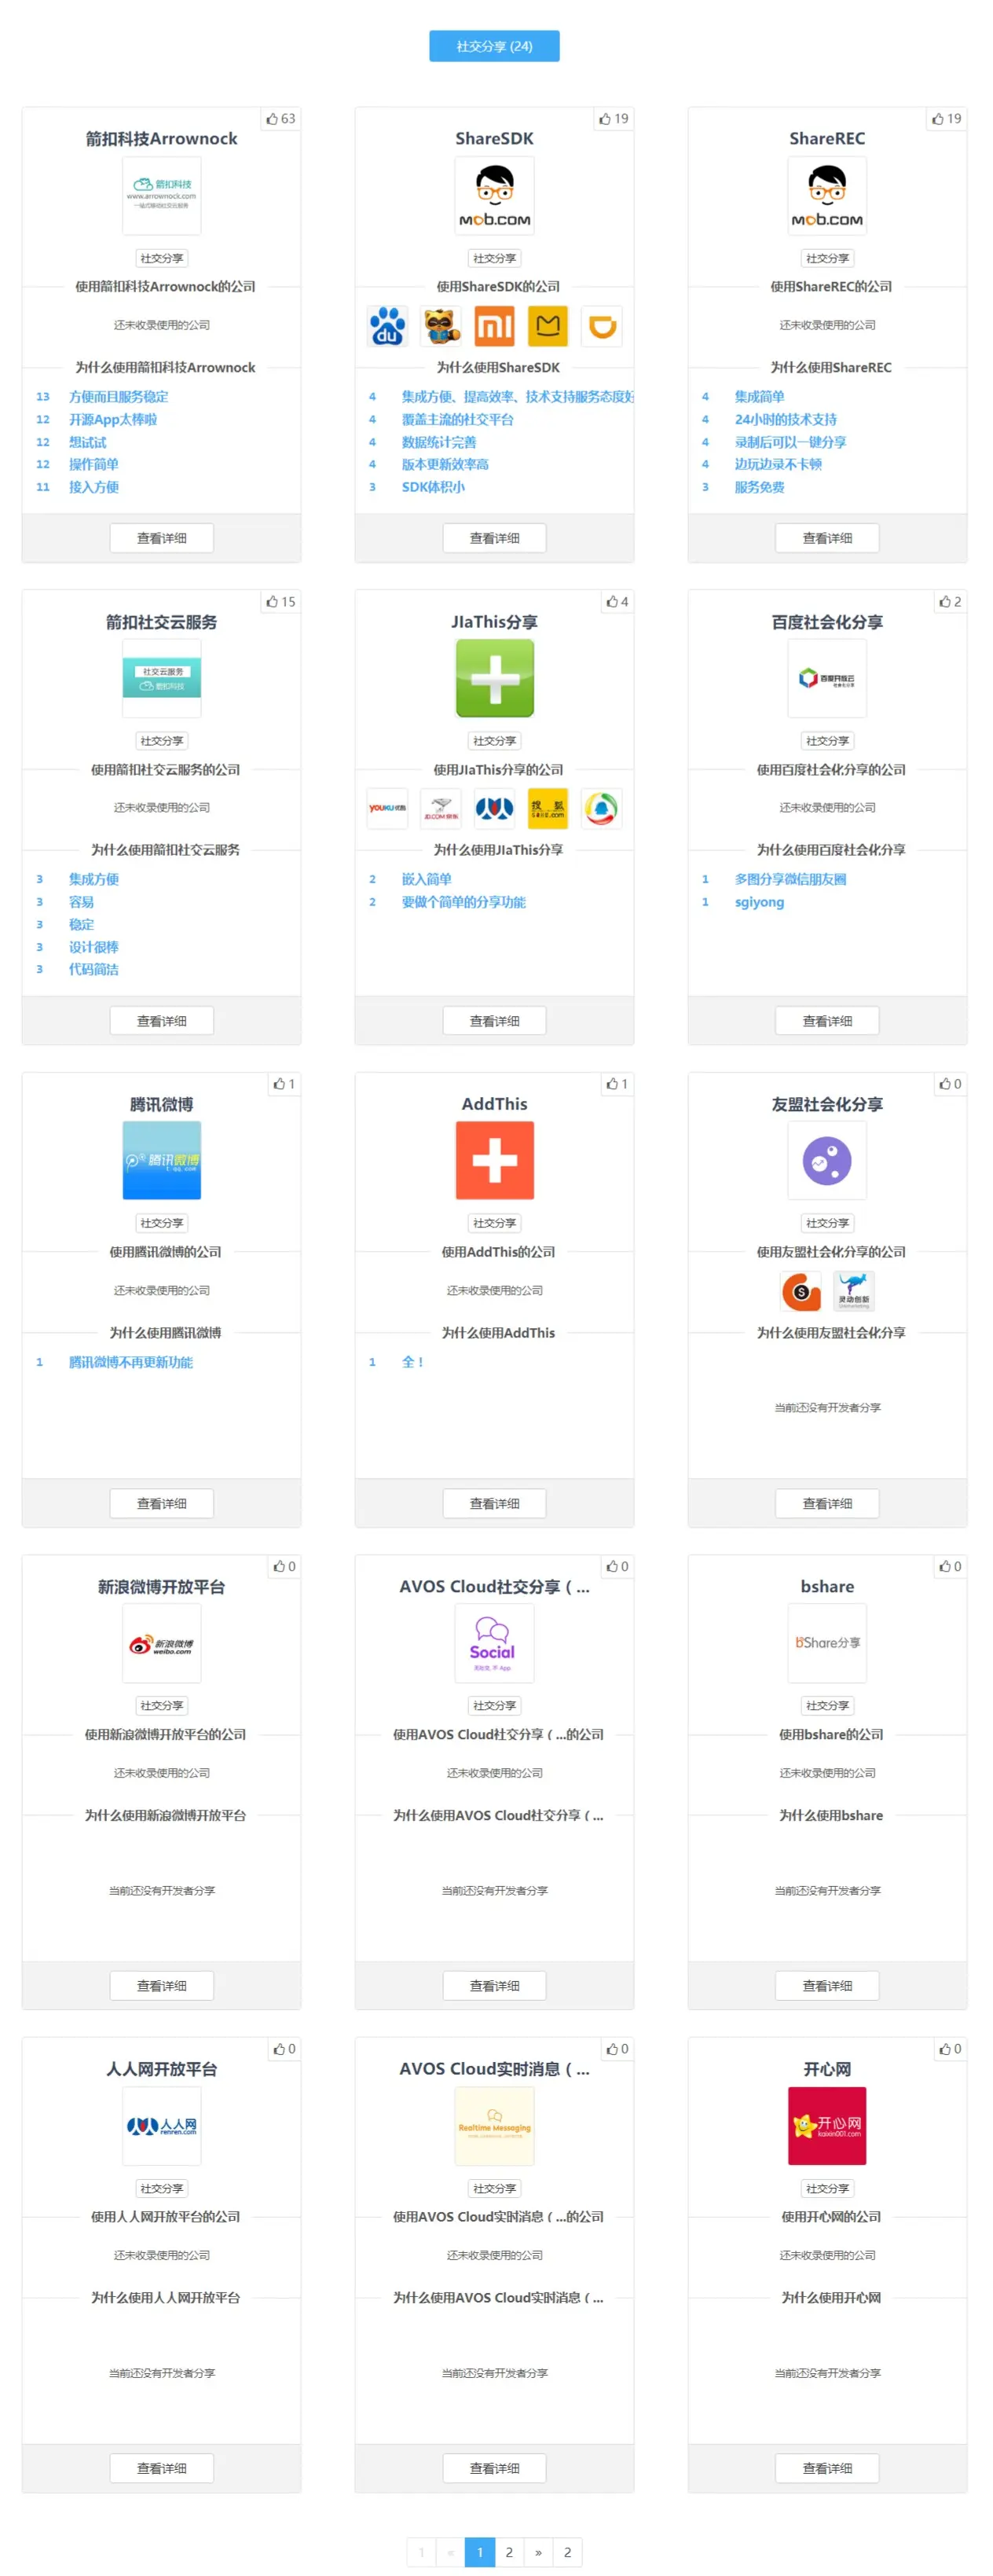The image size is (993, 2576).
Task: Click 查看详细 on the AddThis card
Action: [495, 1503]
